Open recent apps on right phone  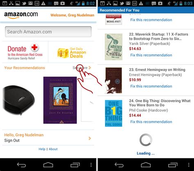click(x=173, y=165)
